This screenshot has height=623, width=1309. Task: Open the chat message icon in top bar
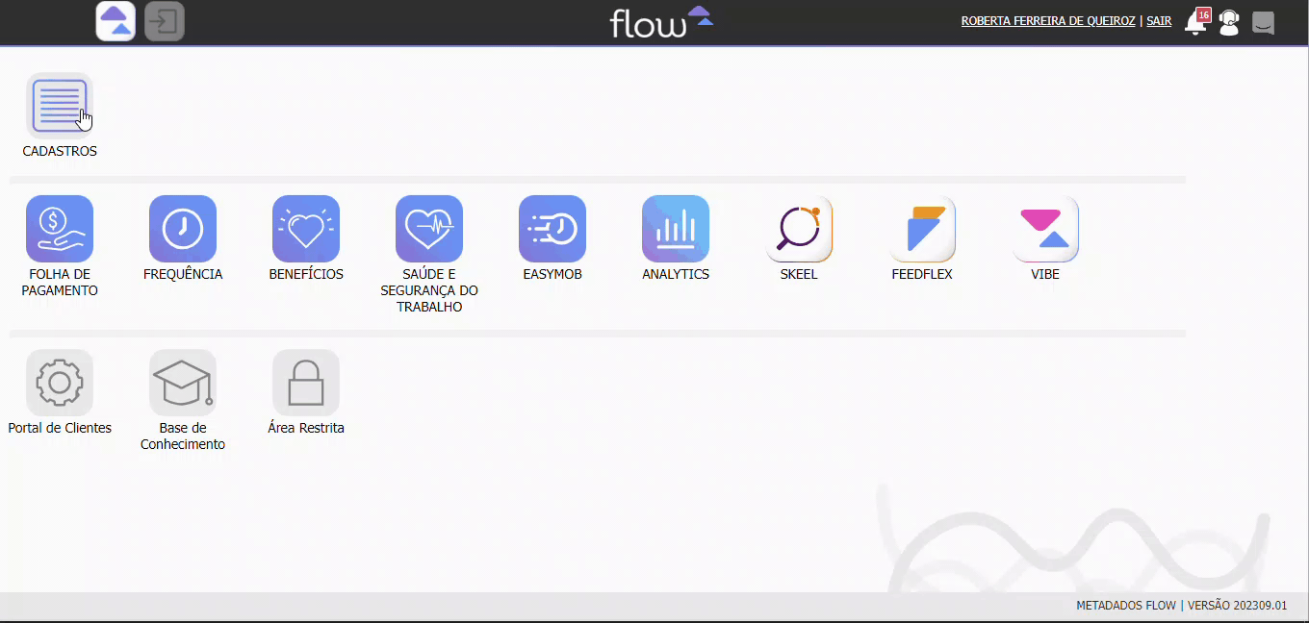[1264, 22]
